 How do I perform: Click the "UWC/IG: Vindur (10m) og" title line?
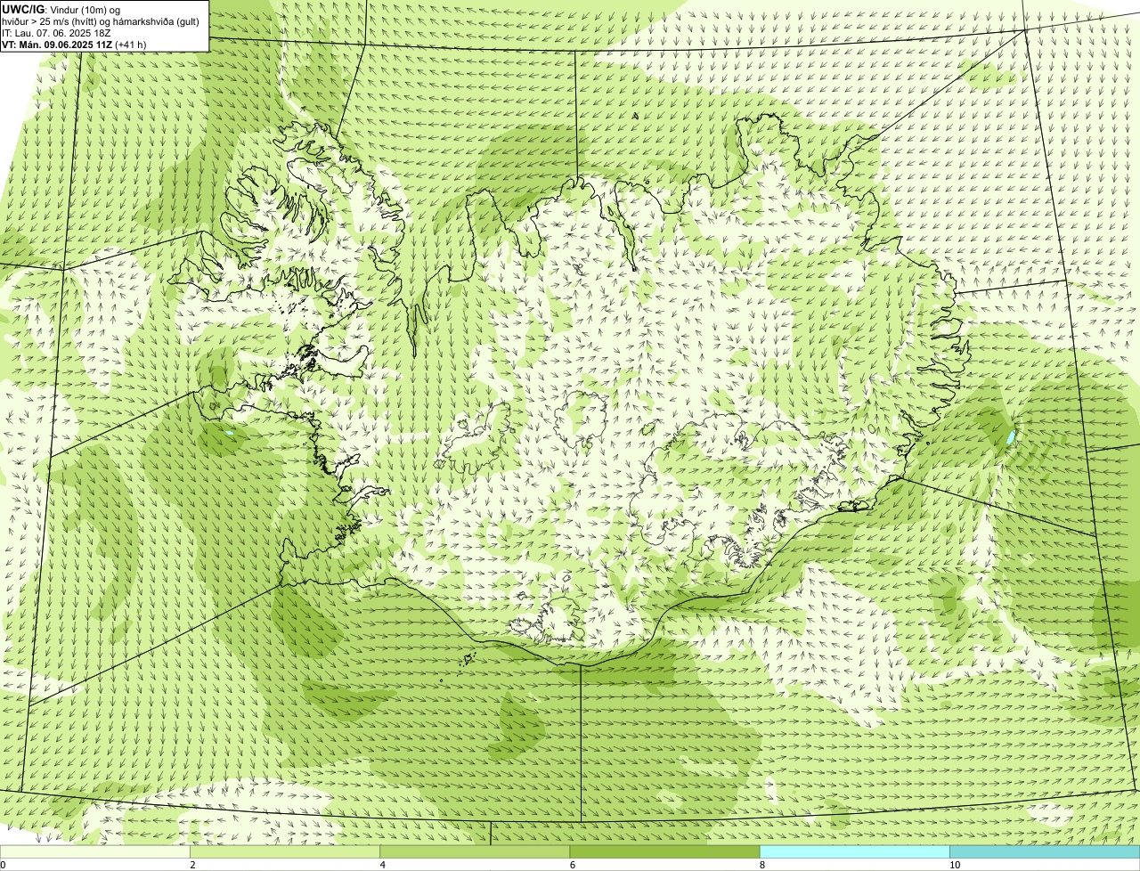coord(61,10)
